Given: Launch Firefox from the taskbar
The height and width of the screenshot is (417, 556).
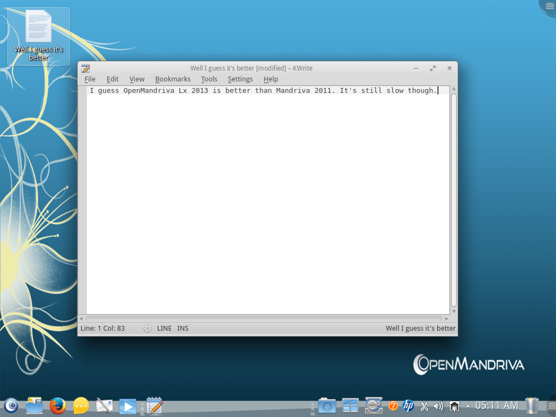Looking at the screenshot, I should pos(58,406).
